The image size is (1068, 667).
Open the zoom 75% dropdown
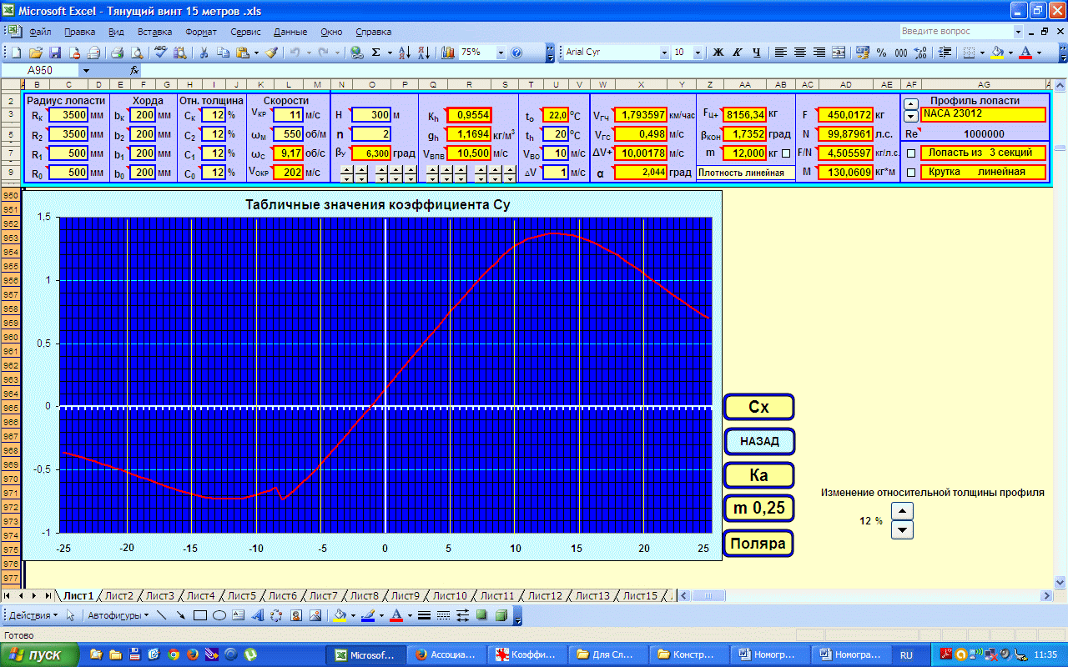(x=501, y=52)
